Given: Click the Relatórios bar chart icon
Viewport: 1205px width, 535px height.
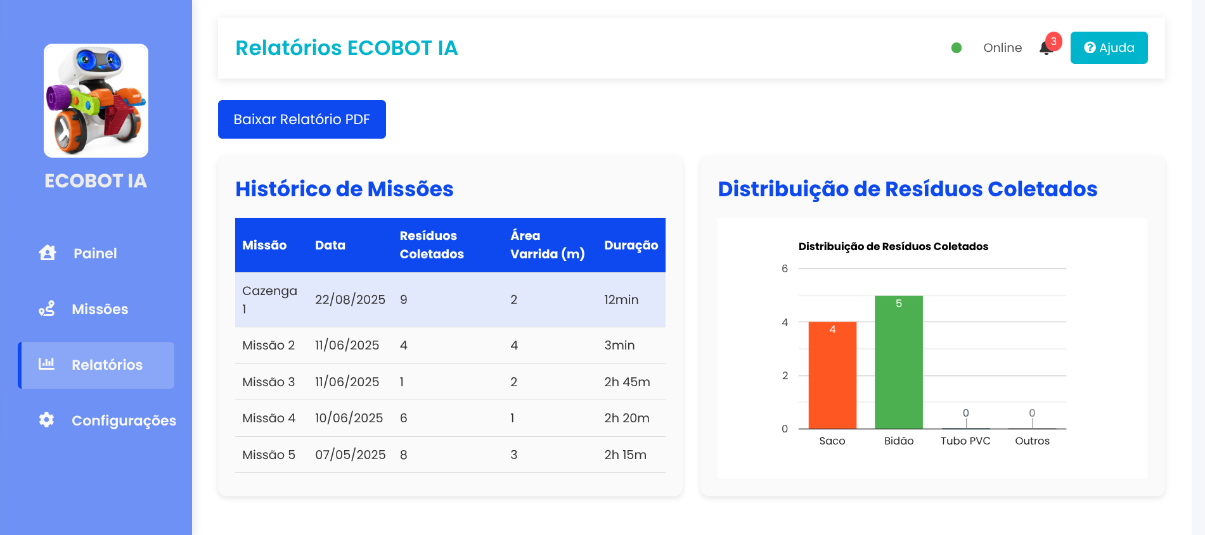Looking at the screenshot, I should pyautogui.click(x=46, y=364).
